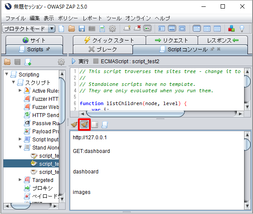Image resolution: width=253 pixels, height=214 pixels.
Task: Stop the script with the square button
Action: [x=96, y=61]
